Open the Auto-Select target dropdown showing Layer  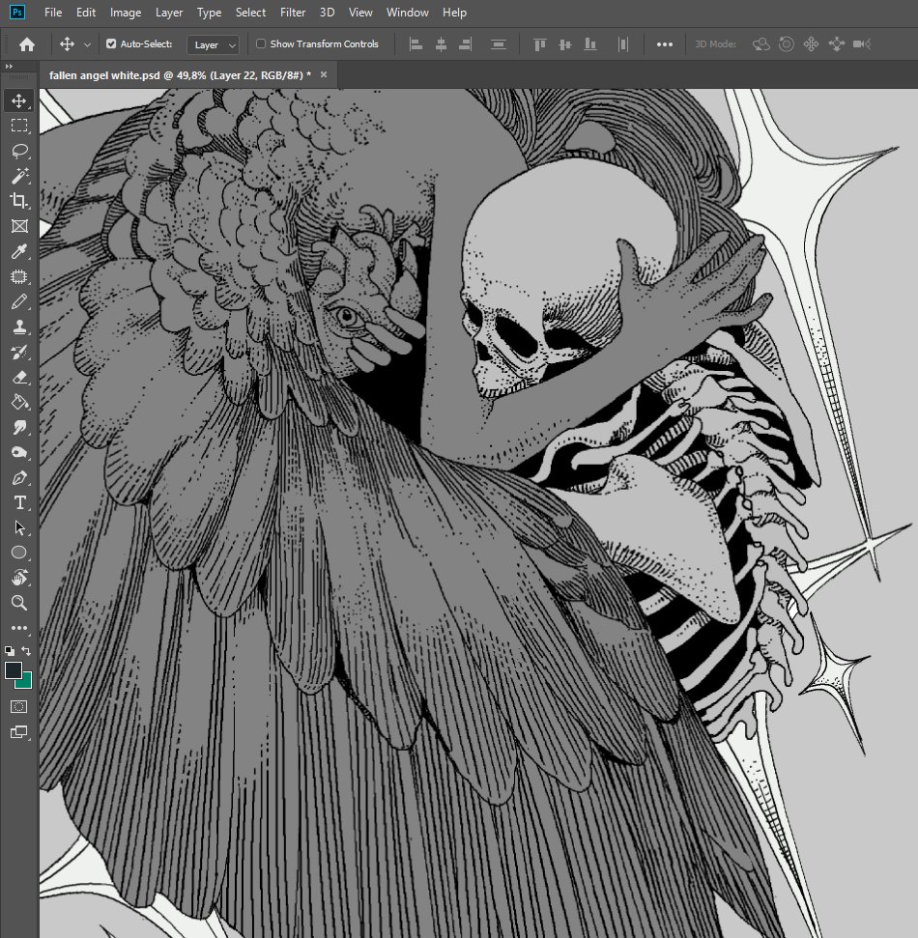tap(213, 43)
